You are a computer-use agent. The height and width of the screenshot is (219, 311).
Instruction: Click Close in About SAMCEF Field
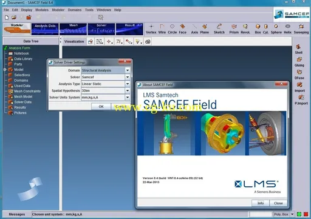[x=278, y=203]
